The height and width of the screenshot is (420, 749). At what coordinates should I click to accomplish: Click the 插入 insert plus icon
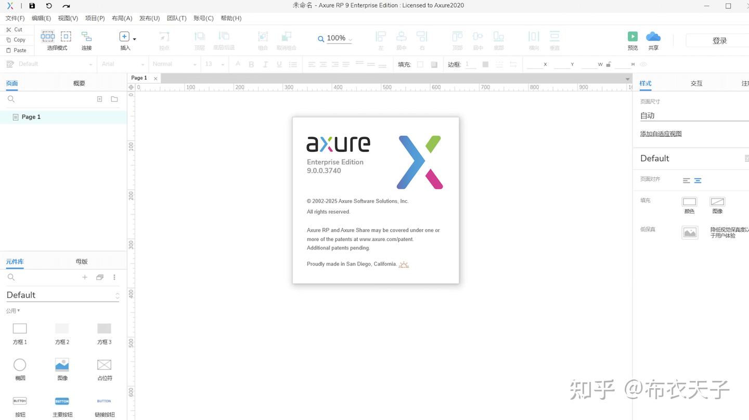(124, 36)
